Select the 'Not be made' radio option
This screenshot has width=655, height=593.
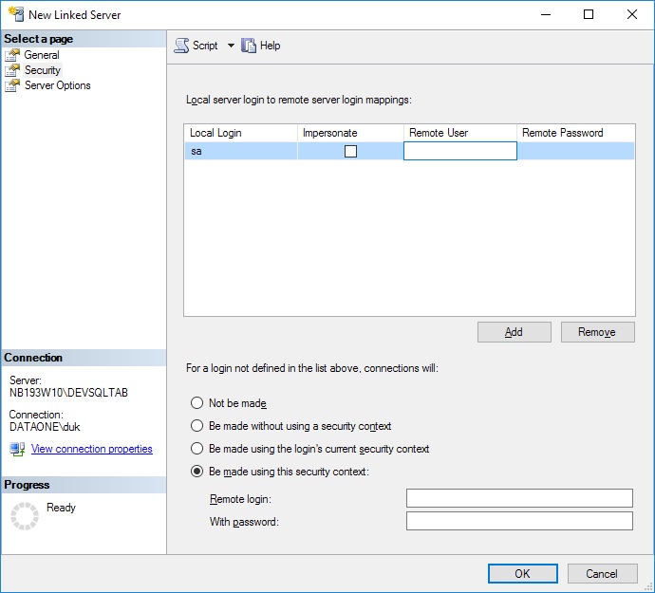(x=197, y=403)
